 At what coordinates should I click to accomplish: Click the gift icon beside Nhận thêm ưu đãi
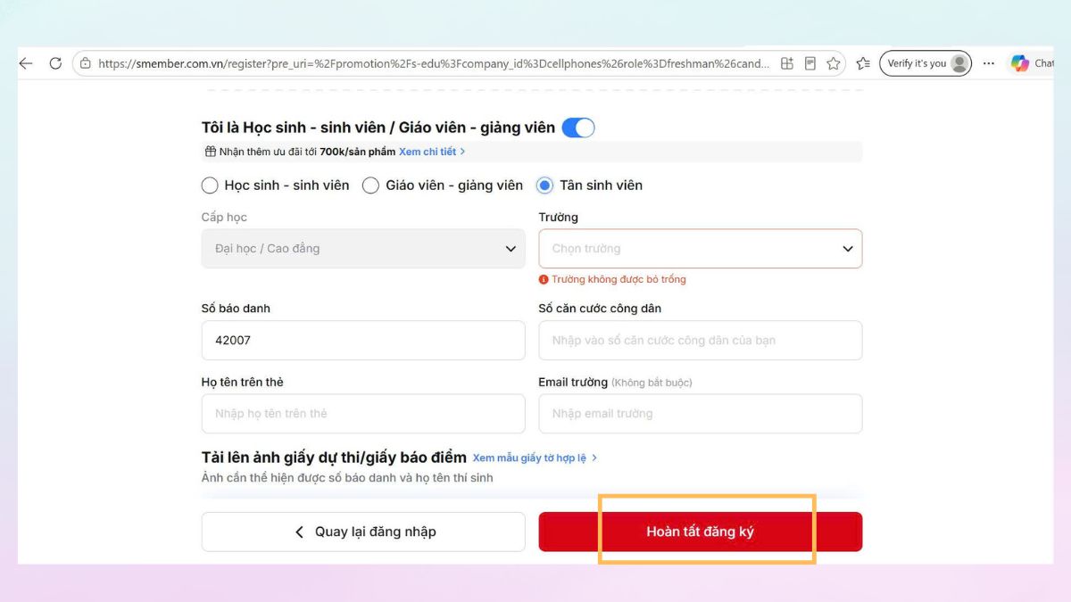(211, 152)
